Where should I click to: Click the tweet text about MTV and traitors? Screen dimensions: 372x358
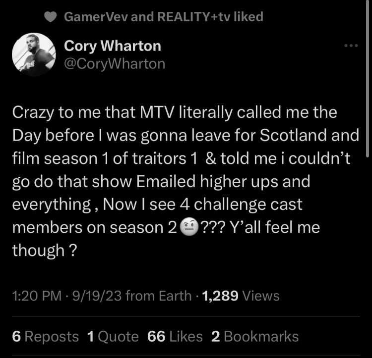pos(186,181)
